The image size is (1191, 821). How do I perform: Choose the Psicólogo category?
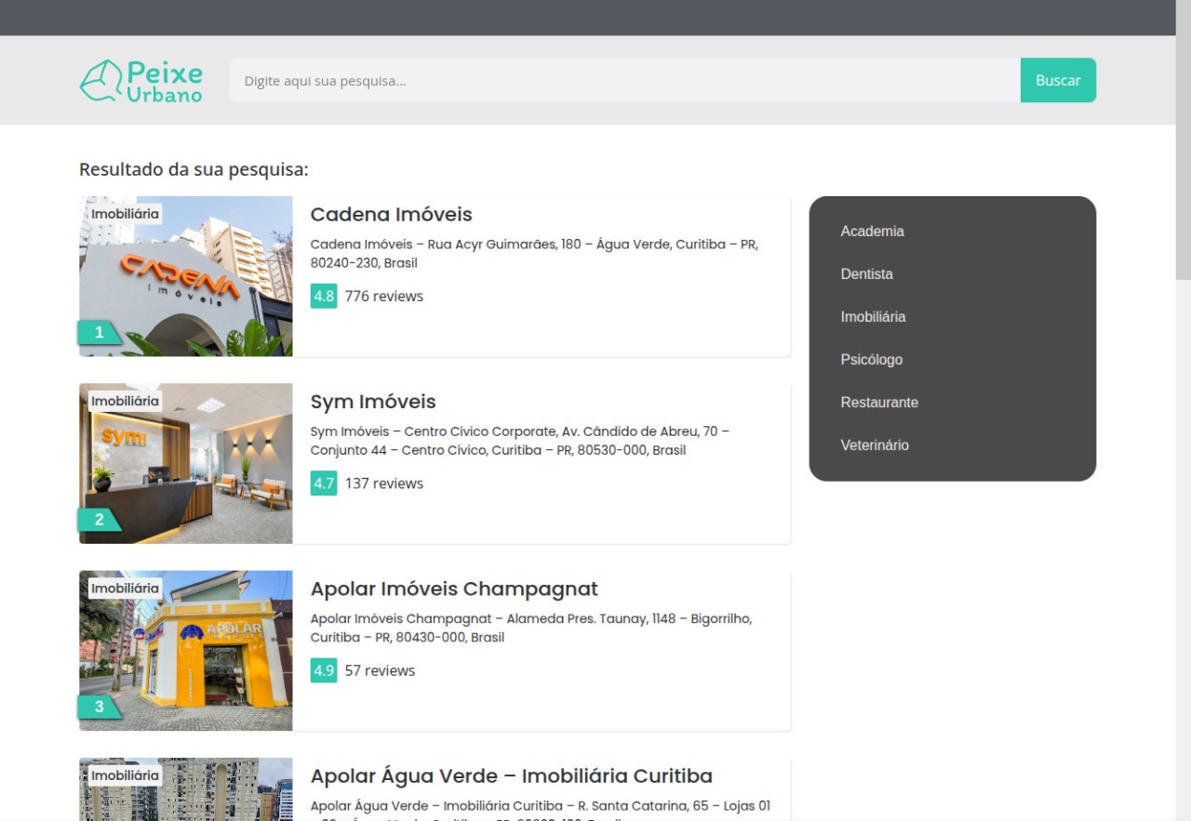pos(871,360)
